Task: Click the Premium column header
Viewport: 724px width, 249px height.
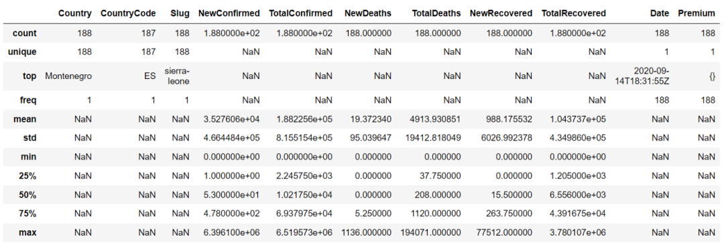Action: (x=697, y=13)
